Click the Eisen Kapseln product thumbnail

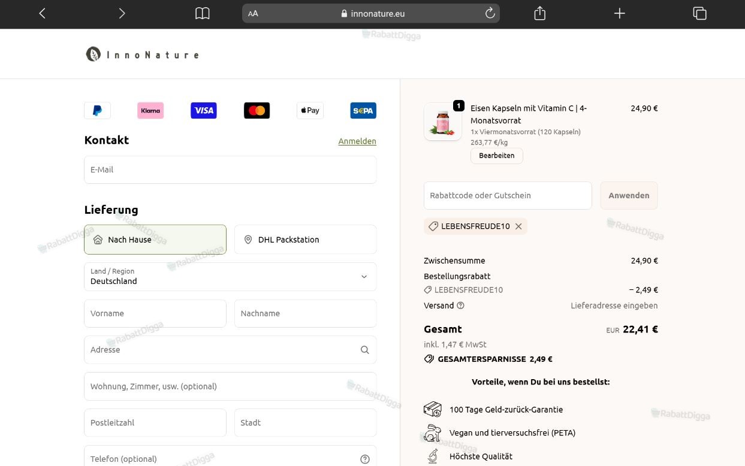pyautogui.click(x=443, y=122)
